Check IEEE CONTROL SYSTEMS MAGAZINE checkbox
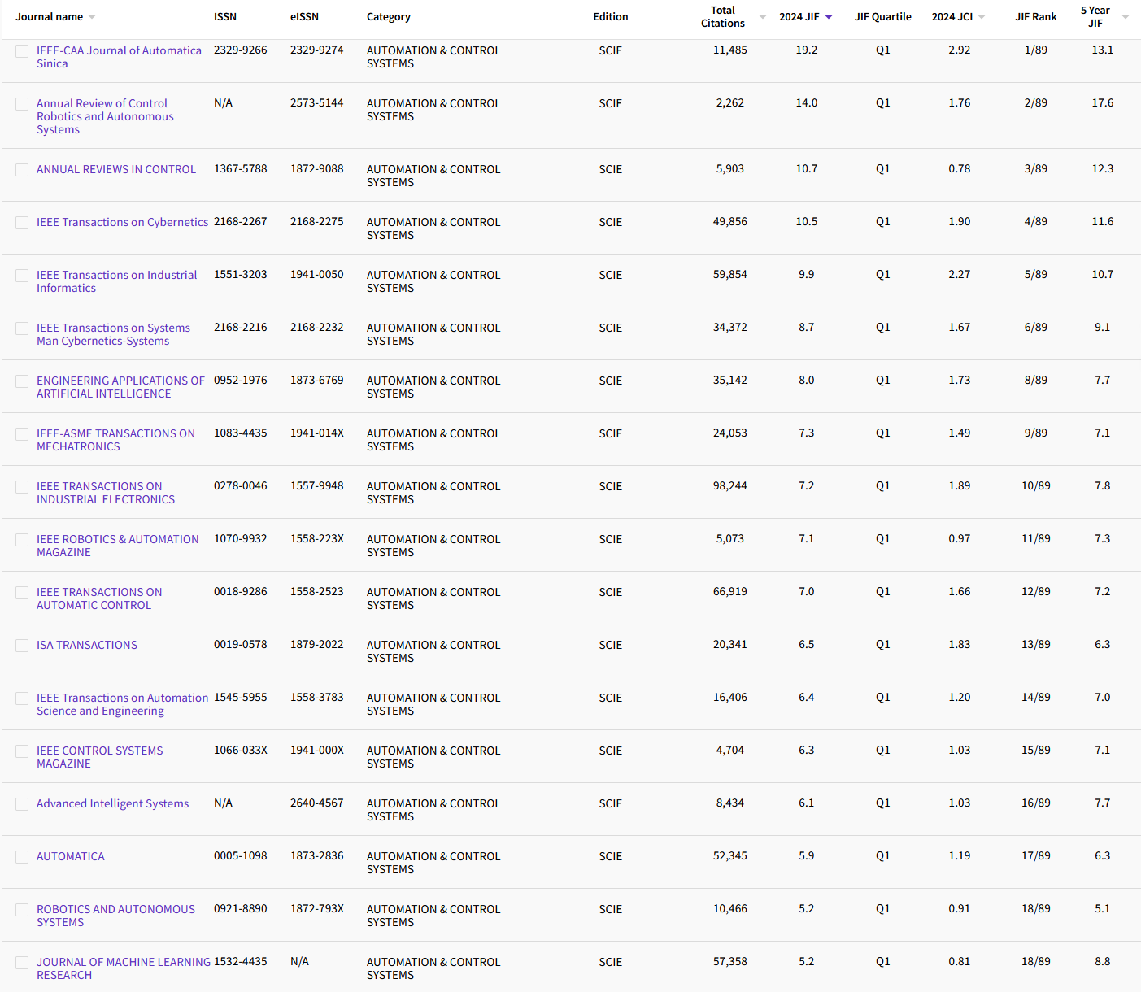The width and height of the screenshot is (1141, 992). coord(22,751)
